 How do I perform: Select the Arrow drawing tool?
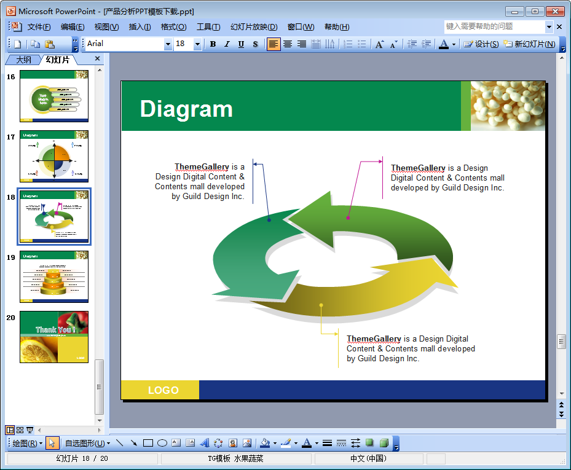(133, 443)
